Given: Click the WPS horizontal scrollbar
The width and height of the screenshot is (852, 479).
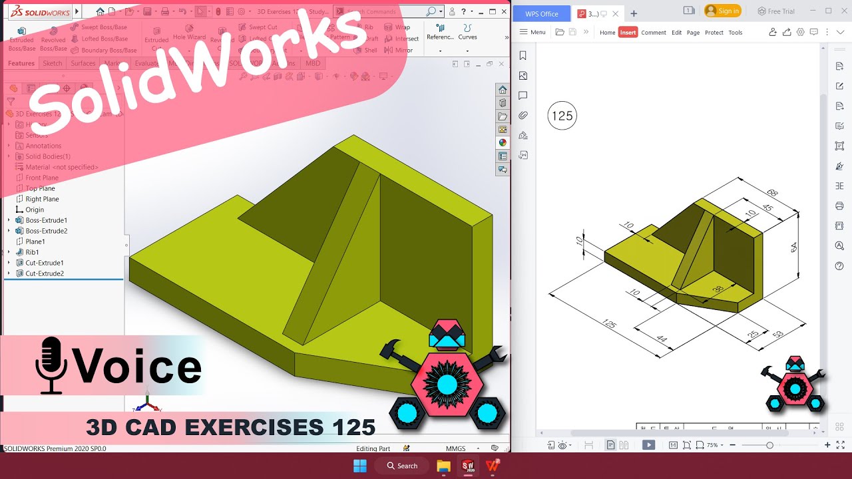Looking at the screenshot, I should click(x=679, y=433).
